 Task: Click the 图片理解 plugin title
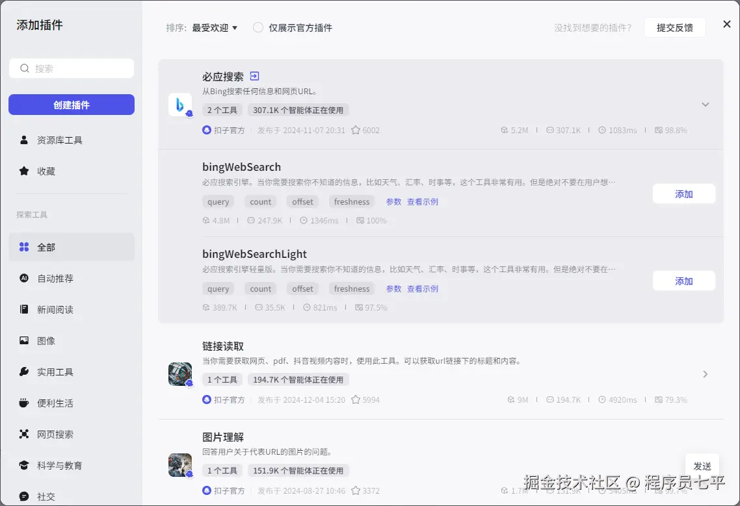click(223, 437)
